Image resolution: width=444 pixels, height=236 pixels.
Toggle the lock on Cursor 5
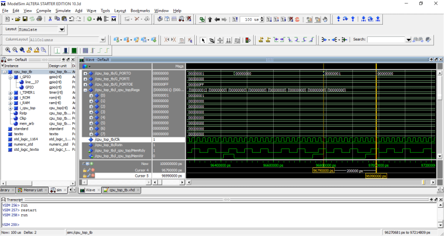pyautogui.click(x=85, y=176)
